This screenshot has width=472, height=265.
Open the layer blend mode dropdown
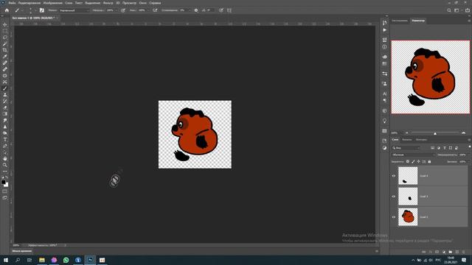(413, 155)
